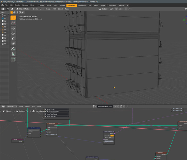
Task: Toggle fake user shield for thom_FacadeFX_v9
Action: pyautogui.click(x=118, y=106)
